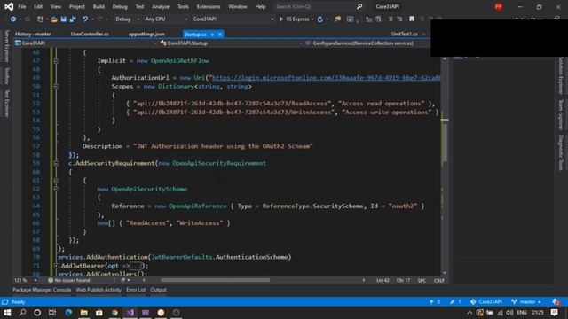This screenshot has height=319, width=568.
Task: Click the search magnifier icon in title bar
Action: click(x=359, y=6)
